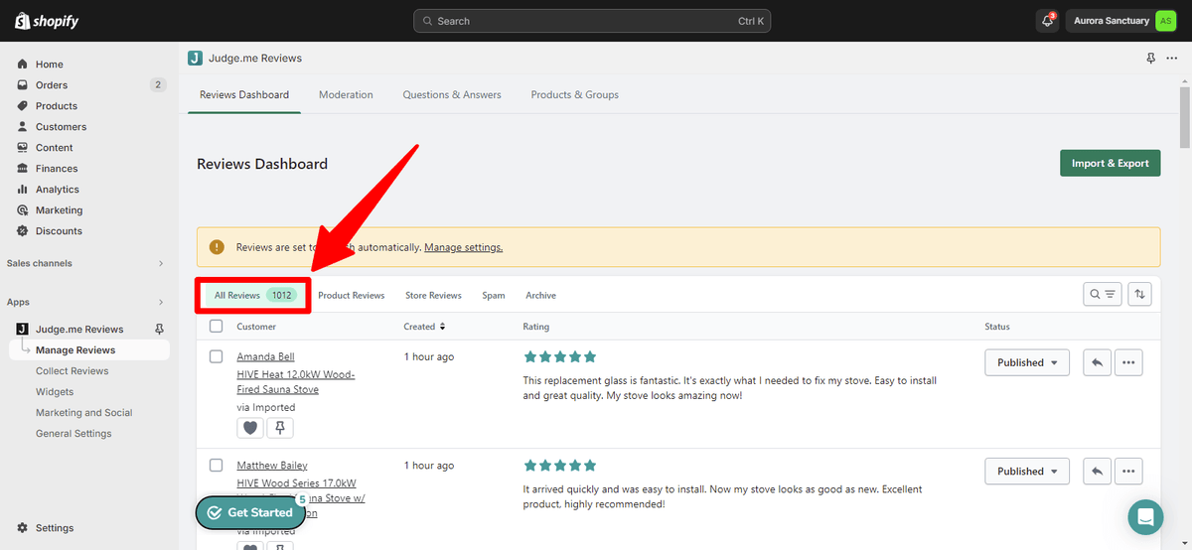1192x550 pixels.
Task: Open Customers in the sidebar
Action: [x=61, y=127]
